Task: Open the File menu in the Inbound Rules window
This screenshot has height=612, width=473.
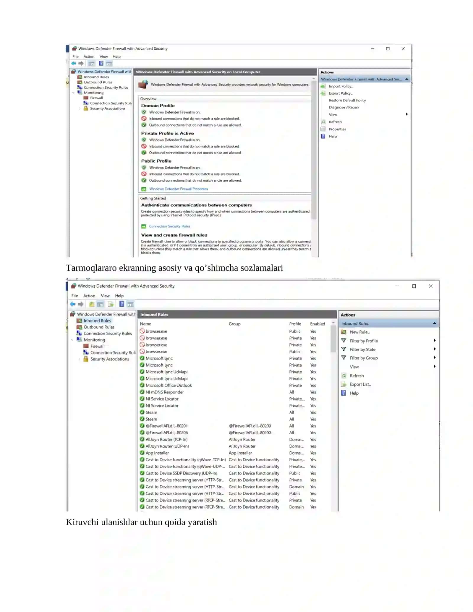Action: pyautogui.click(x=75, y=296)
